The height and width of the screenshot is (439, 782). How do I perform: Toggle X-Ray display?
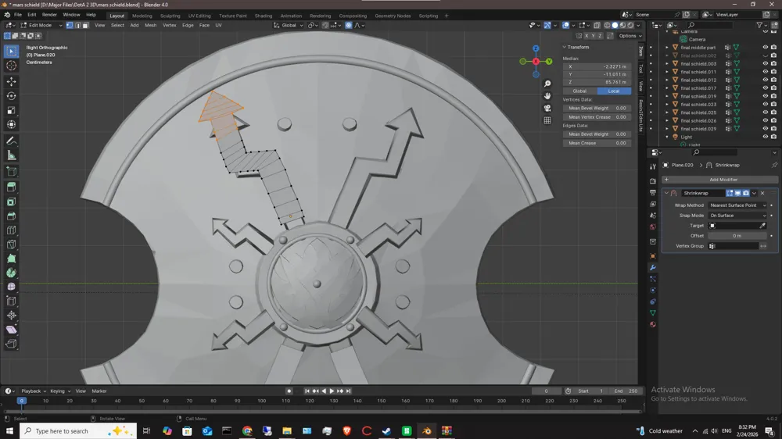coord(597,26)
